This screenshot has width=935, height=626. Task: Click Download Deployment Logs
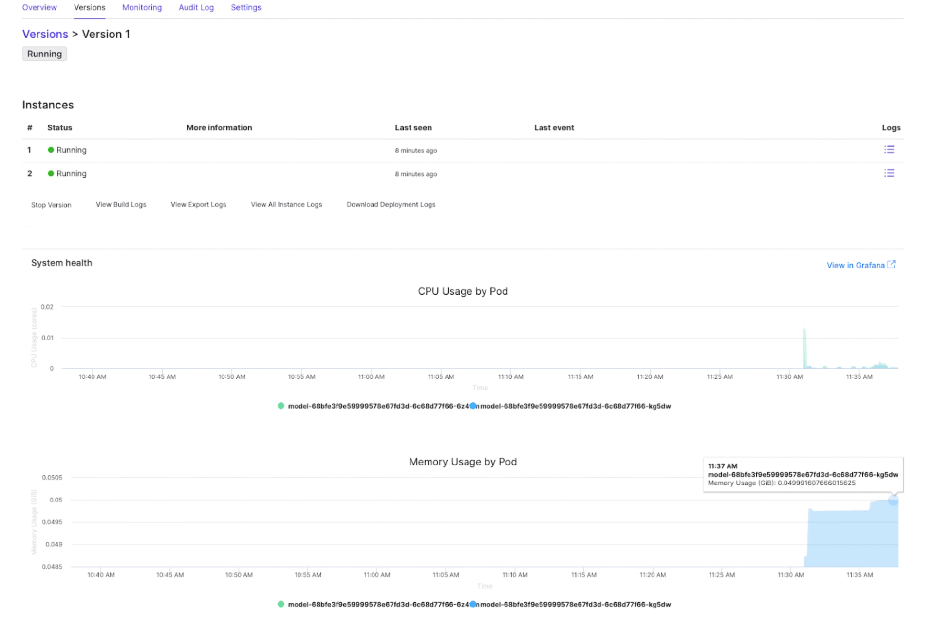[391, 204]
